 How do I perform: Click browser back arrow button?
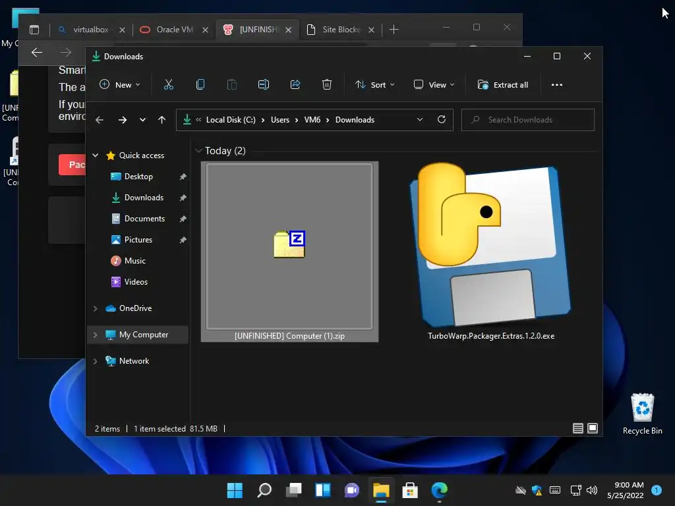pos(37,53)
